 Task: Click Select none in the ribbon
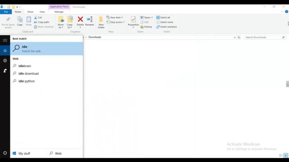tap(164, 22)
